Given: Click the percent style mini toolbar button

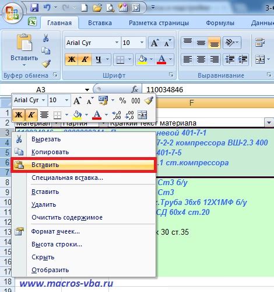Looking at the screenshot, I should tap(122, 100).
